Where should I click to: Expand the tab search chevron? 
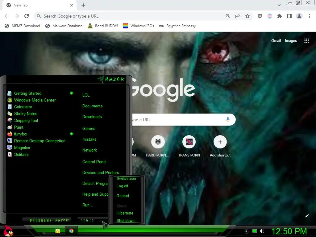click(279, 5)
